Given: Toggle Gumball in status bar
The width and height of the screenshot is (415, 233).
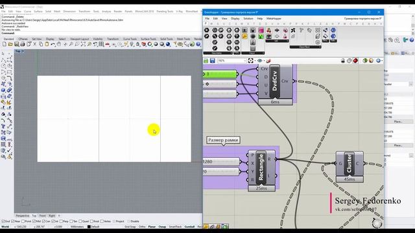Looking at the screenshot, I should pos(189,227).
